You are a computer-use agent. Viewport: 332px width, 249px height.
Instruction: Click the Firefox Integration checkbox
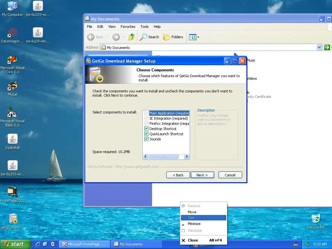tap(146, 124)
